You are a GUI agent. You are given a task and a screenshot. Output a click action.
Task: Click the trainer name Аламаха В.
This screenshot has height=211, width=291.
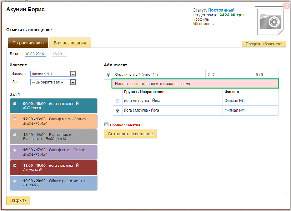[33, 170]
